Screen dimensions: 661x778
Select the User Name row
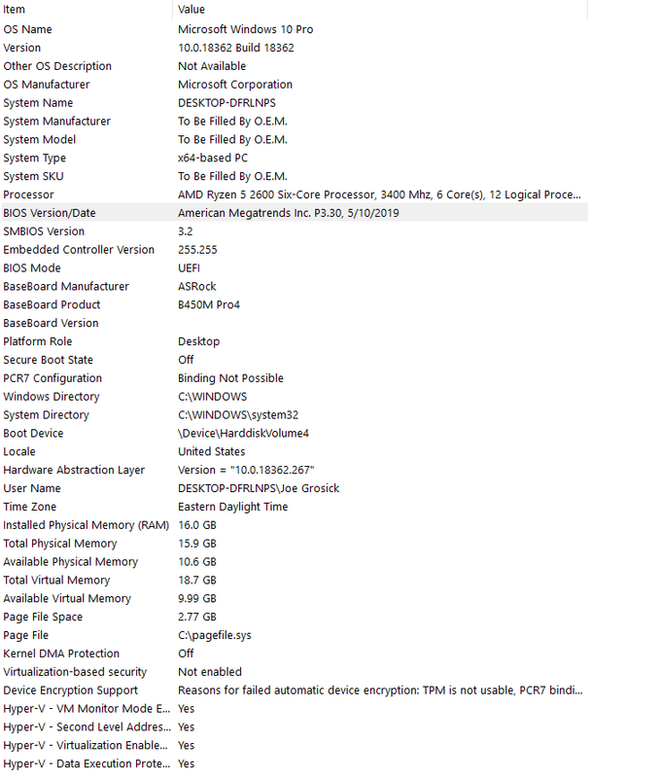click(x=295, y=488)
